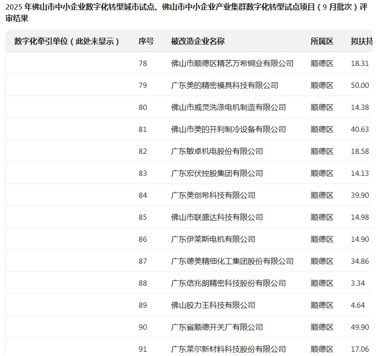The image size is (380, 356).
Task: Select 佛山胶力王科技有限公司 in row 89
Action: tap(213, 305)
